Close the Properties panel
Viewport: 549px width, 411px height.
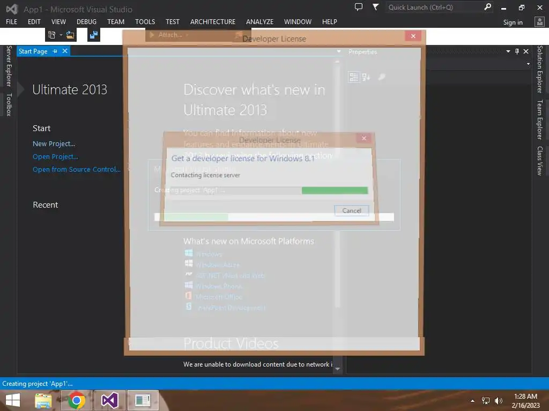(526, 51)
